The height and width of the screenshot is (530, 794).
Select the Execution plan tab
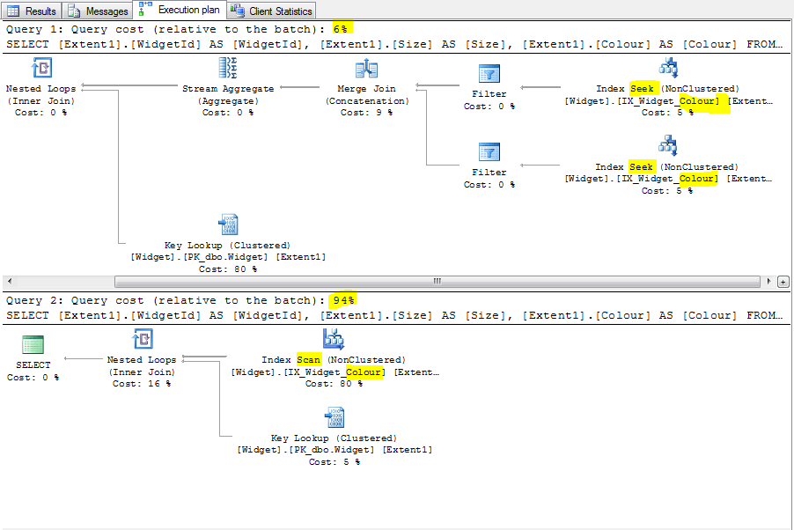click(x=180, y=10)
